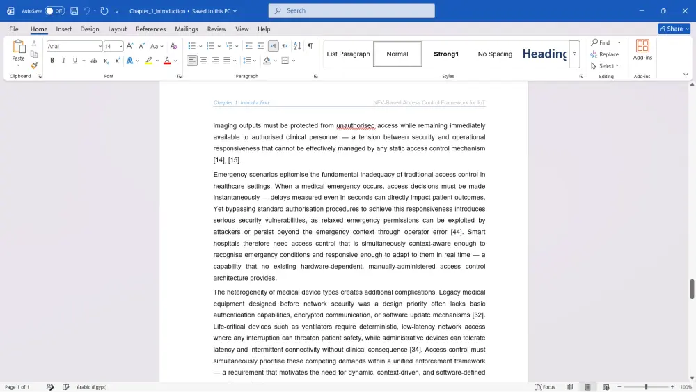
Task: Sort the selected text
Action: (x=297, y=46)
